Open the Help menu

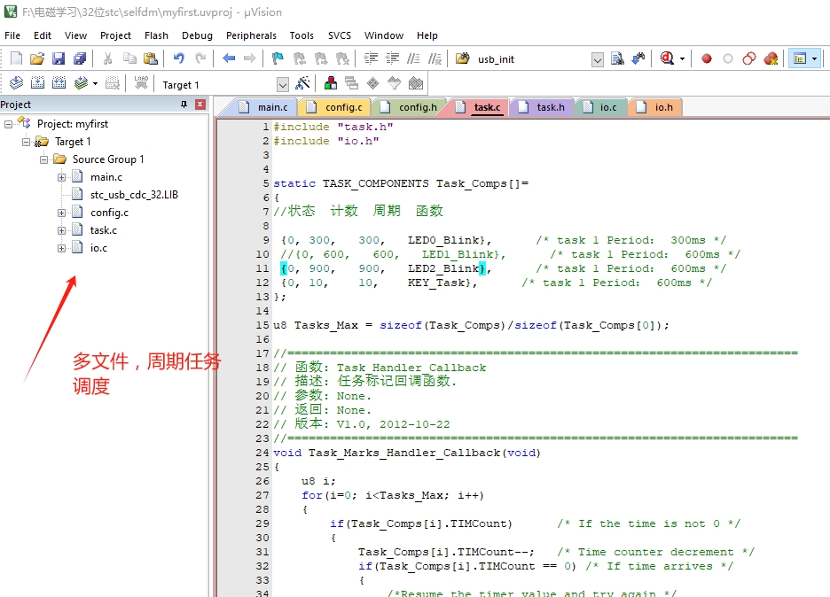(x=427, y=35)
